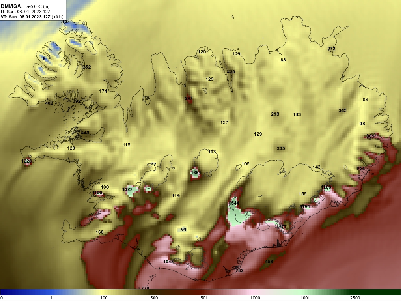Click the map value 335

(281, 148)
